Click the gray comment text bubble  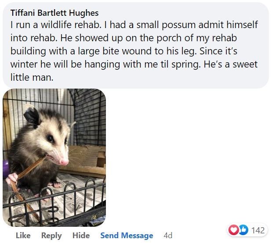[136, 45]
